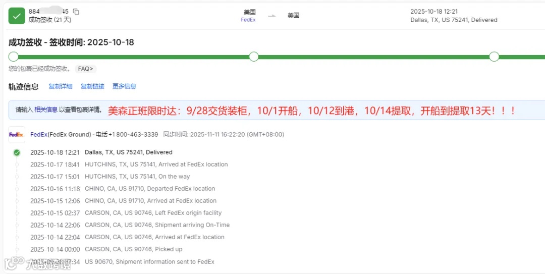
Task: Select 成功签收 (21 天) status text
Action: (49, 20)
